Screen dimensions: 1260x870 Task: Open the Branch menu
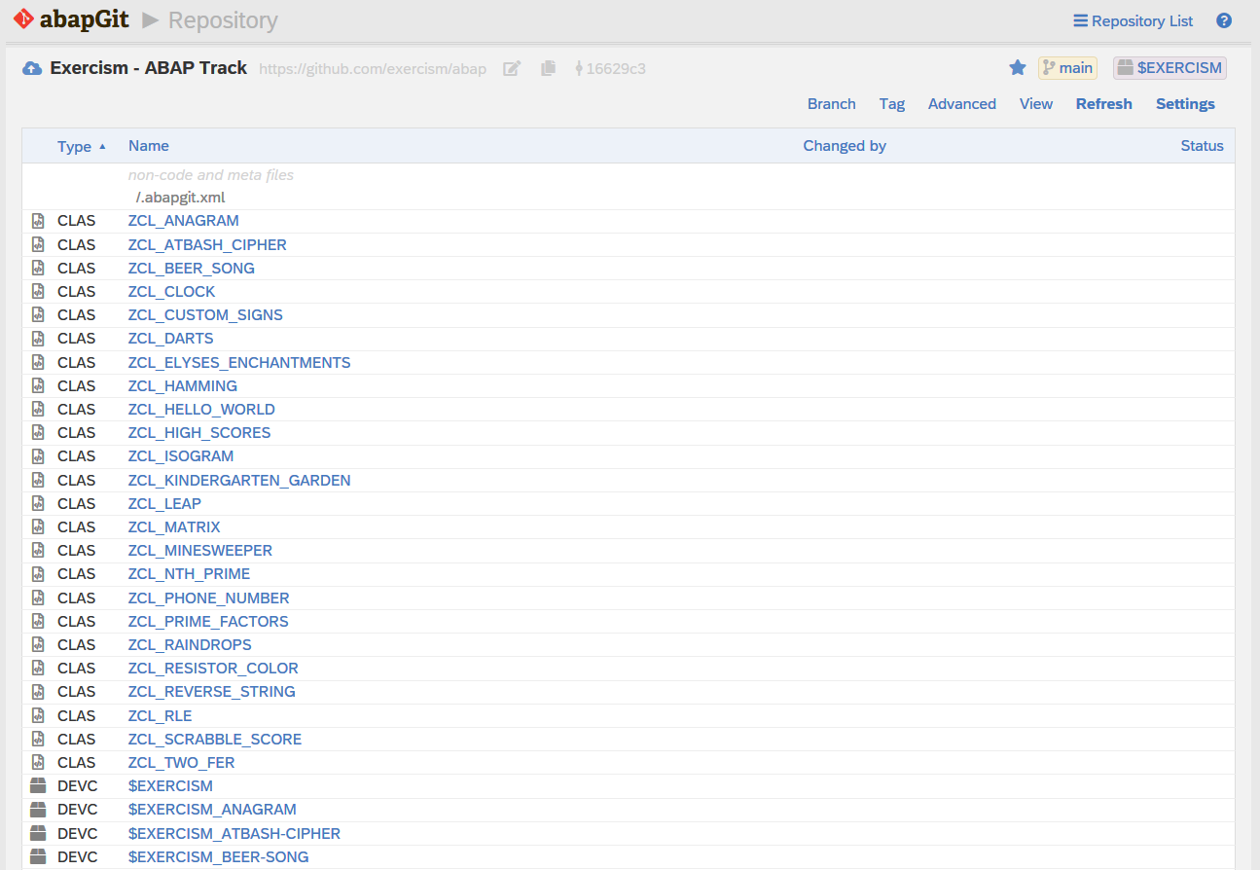[x=832, y=104]
